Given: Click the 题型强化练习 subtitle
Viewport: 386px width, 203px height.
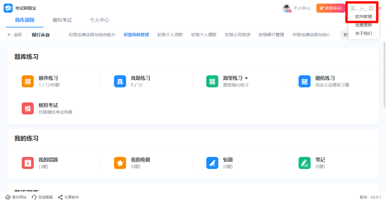Looking at the screenshot, I should tap(236, 85).
